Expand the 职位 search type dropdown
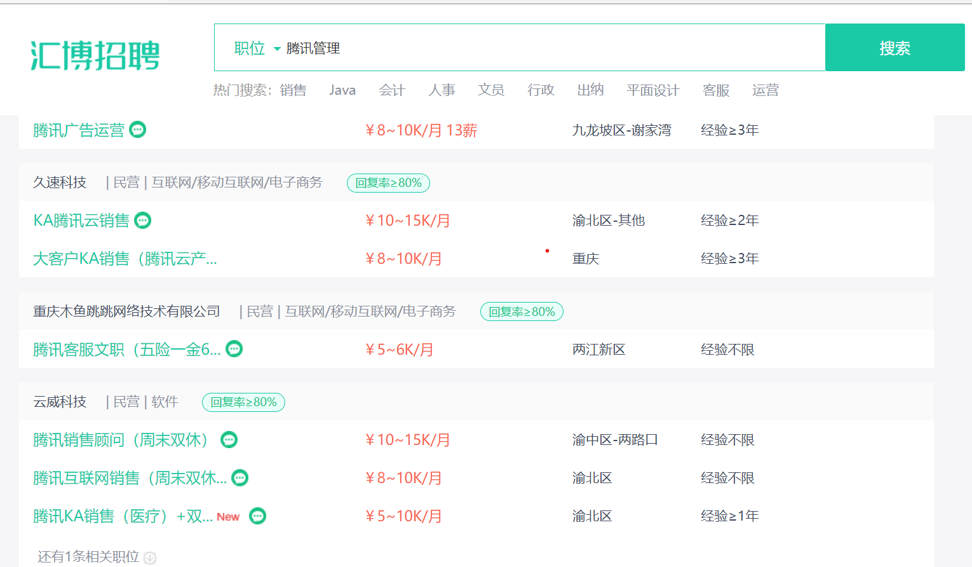 point(257,48)
